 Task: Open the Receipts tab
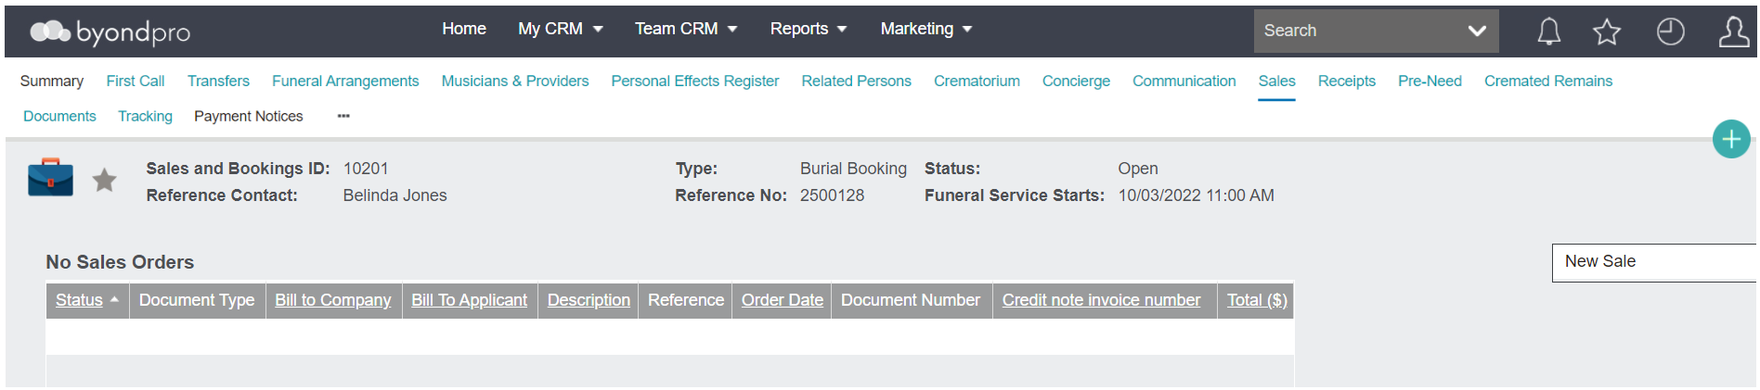[1347, 81]
